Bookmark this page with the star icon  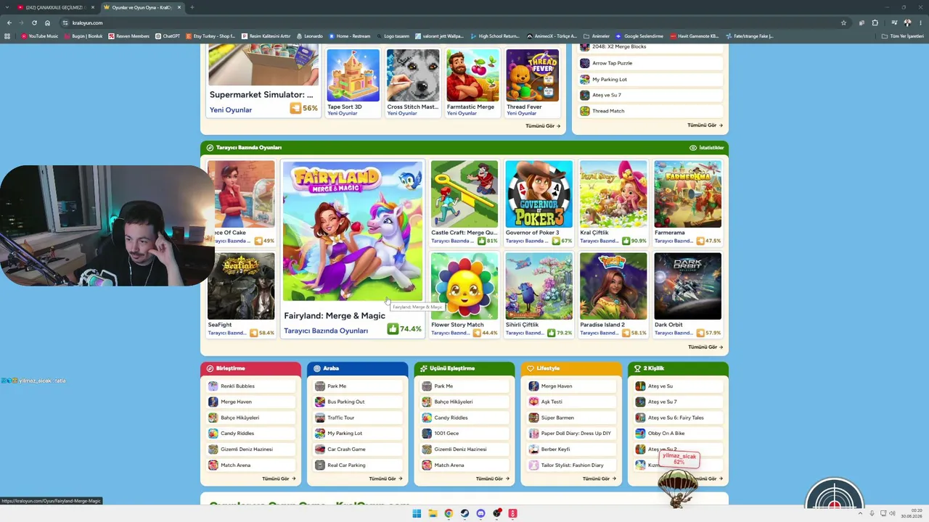click(x=843, y=22)
